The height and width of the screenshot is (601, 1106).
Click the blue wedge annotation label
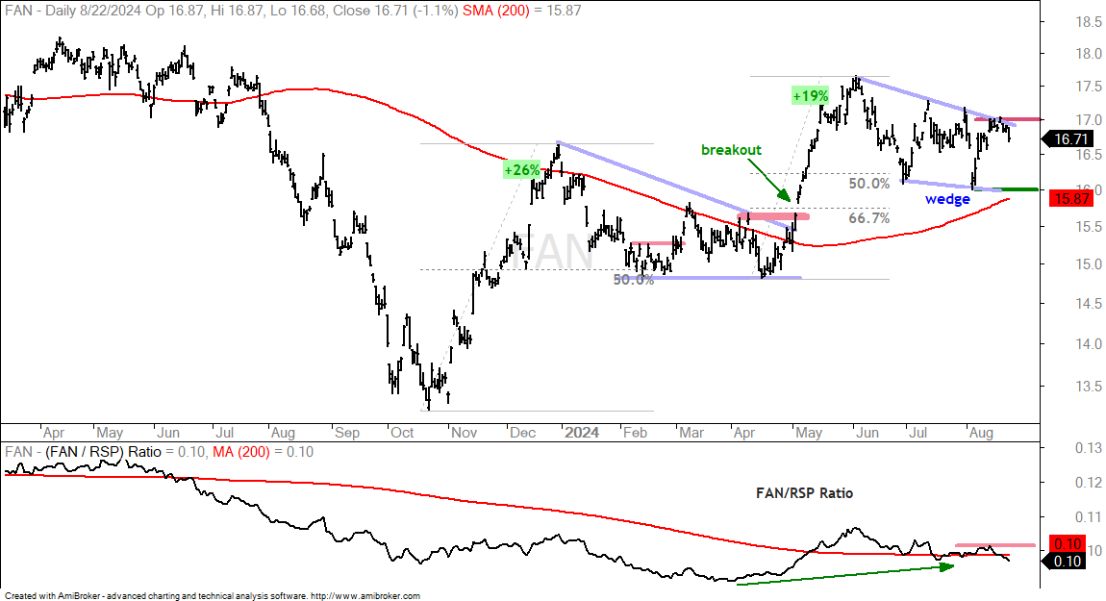(x=947, y=199)
